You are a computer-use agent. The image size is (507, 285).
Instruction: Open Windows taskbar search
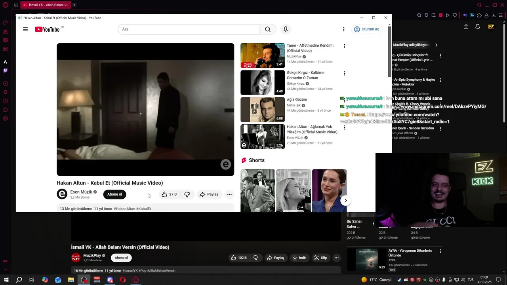(19, 280)
